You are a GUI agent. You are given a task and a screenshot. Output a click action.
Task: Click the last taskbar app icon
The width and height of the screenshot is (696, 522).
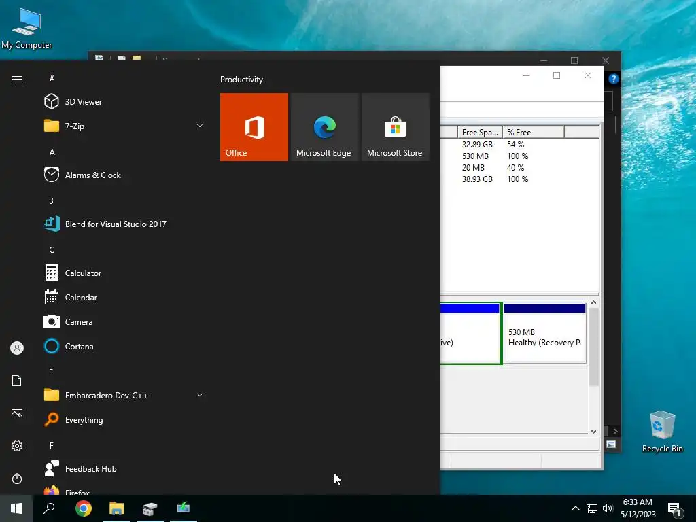point(184,508)
